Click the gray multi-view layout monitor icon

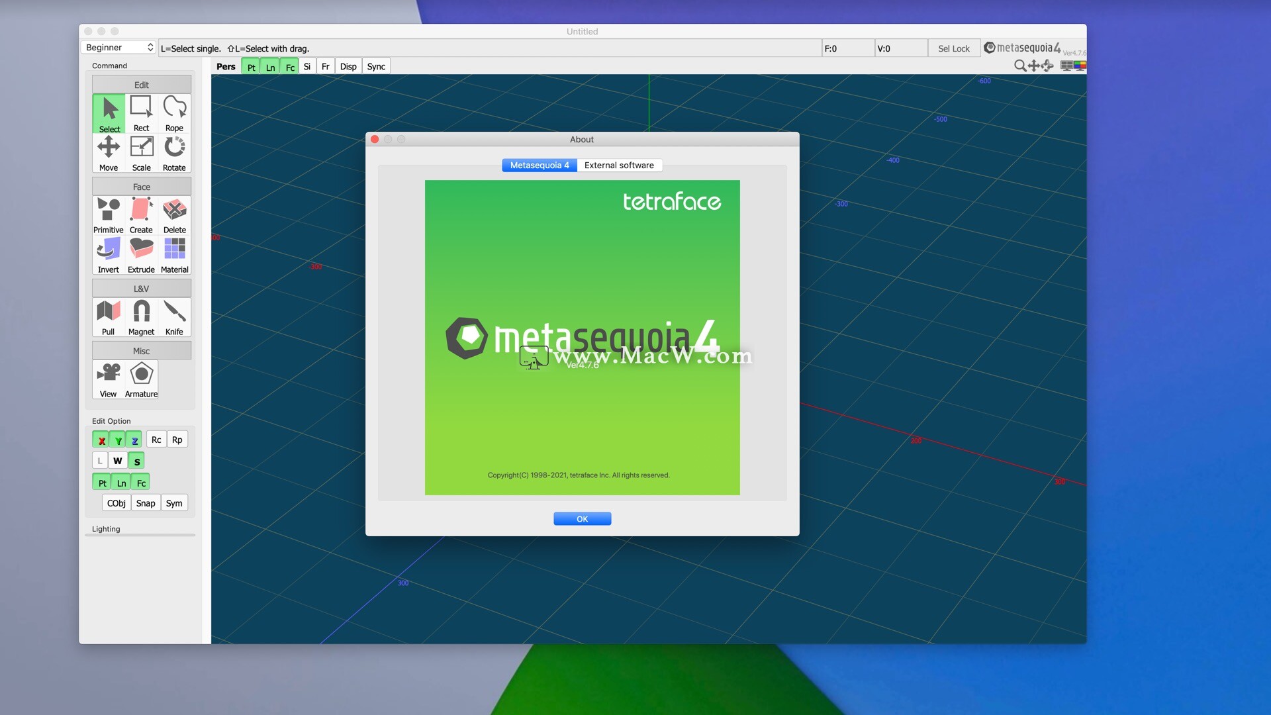click(x=1066, y=66)
